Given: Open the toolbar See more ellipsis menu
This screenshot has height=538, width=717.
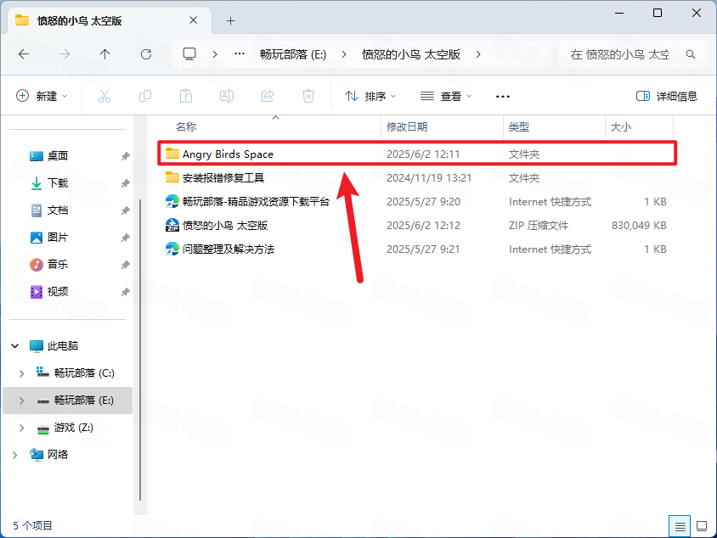Looking at the screenshot, I should (503, 97).
